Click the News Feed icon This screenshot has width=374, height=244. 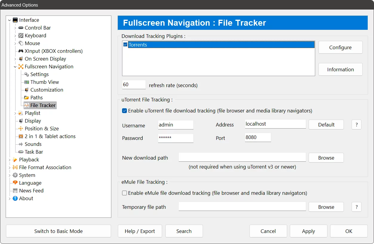[15, 191]
